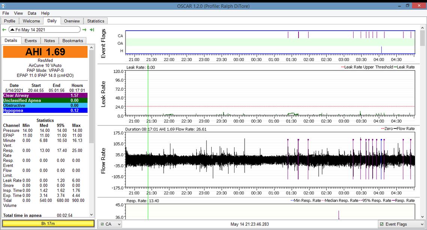Screen dimensions: 427x230
Task: Open the CA event type dropdown
Action: pyautogui.click(x=110, y=224)
